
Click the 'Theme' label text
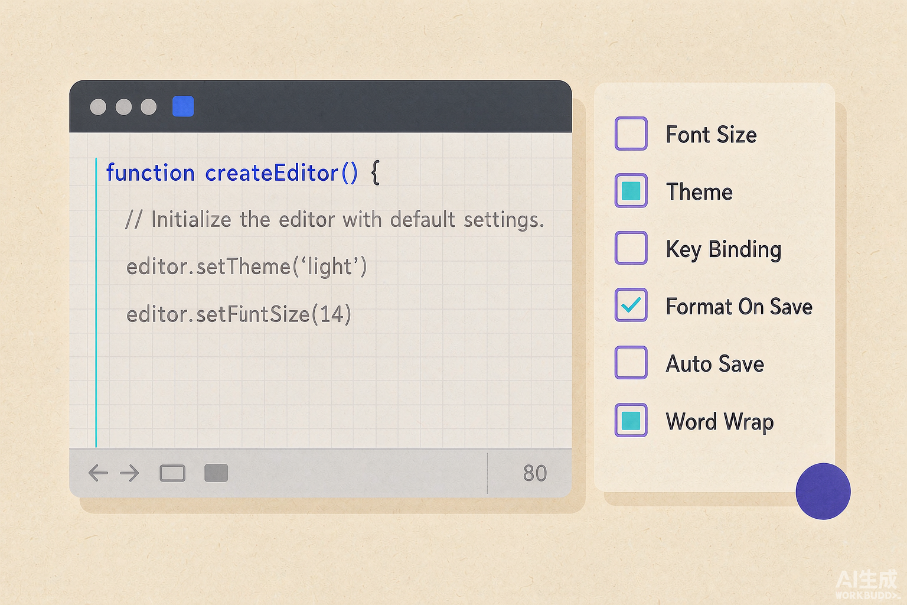pos(699,192)
